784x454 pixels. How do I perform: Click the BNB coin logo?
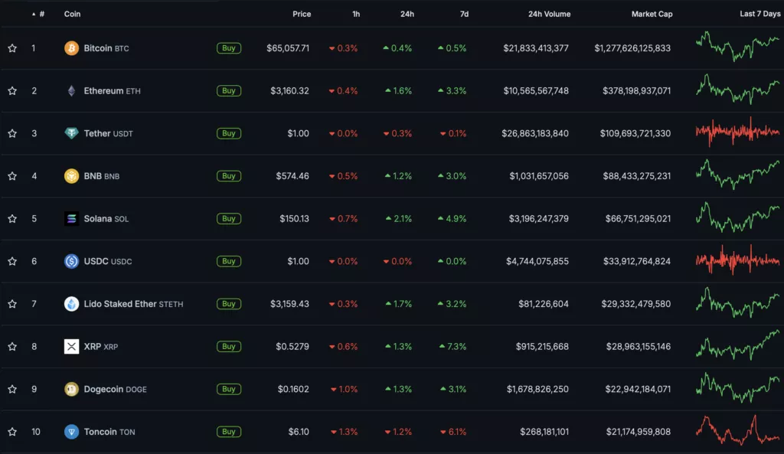click(71, 176)
